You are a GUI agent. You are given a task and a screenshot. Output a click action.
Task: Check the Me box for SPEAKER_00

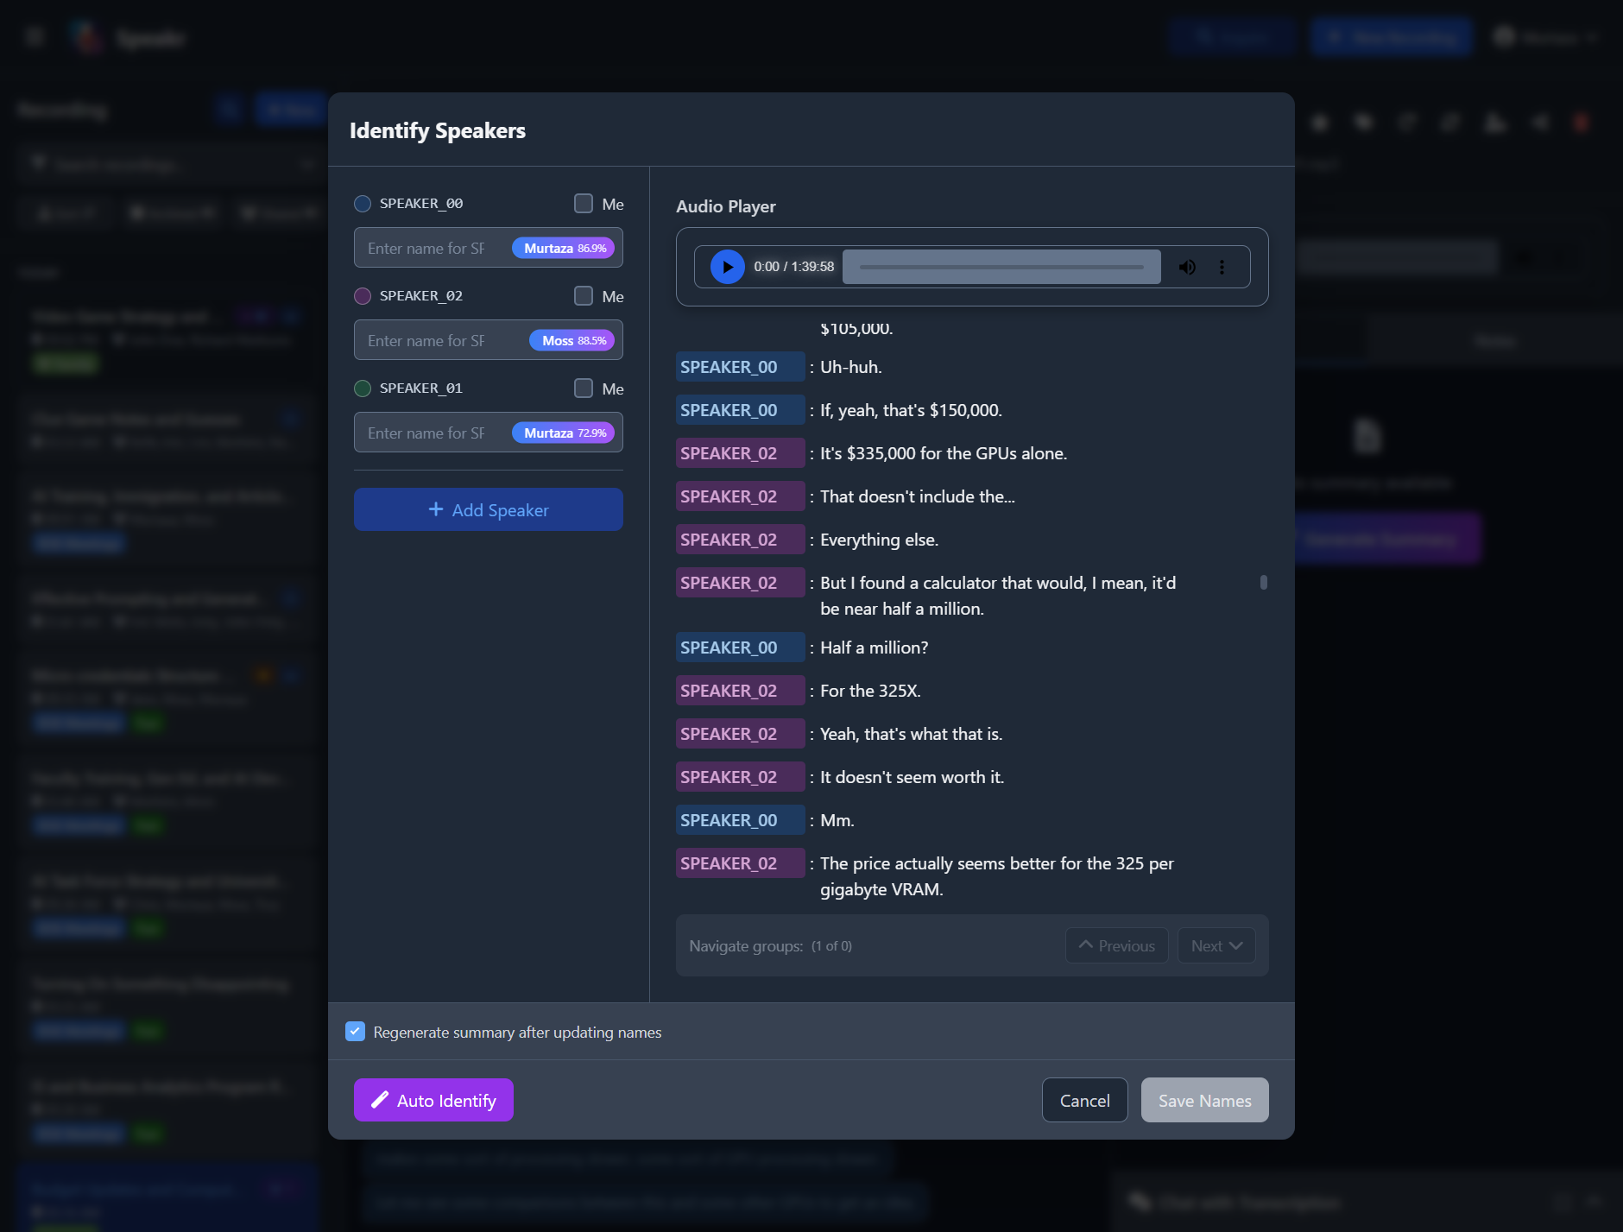(582, 203)
